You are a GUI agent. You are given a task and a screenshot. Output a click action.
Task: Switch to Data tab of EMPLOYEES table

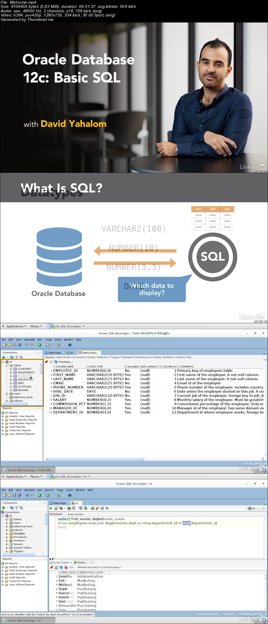click(59, 357)
